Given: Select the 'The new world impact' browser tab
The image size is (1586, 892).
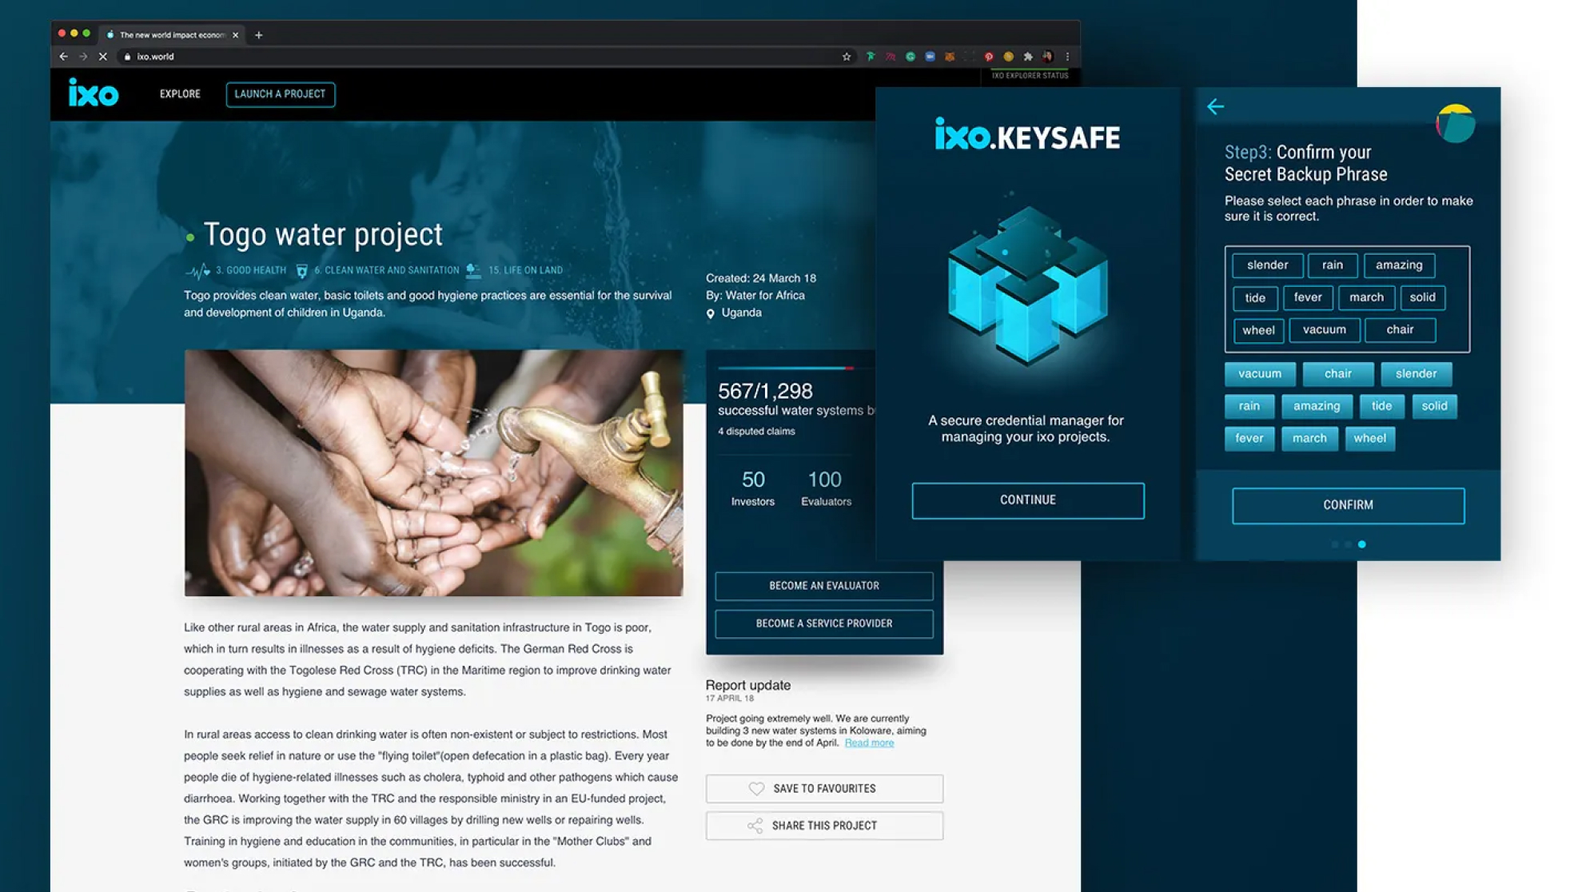Looking at the screenshot, I should pyautogui.click(x=172, y=35).
